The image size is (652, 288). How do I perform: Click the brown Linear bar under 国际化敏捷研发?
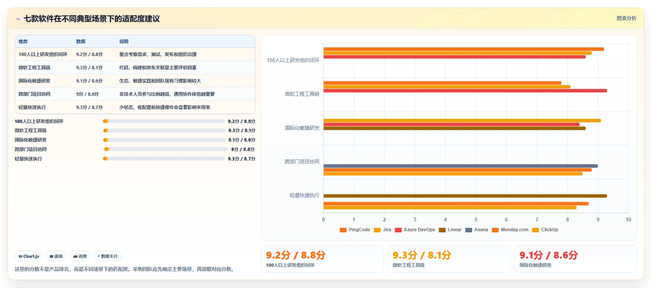(x=454, y=128)
